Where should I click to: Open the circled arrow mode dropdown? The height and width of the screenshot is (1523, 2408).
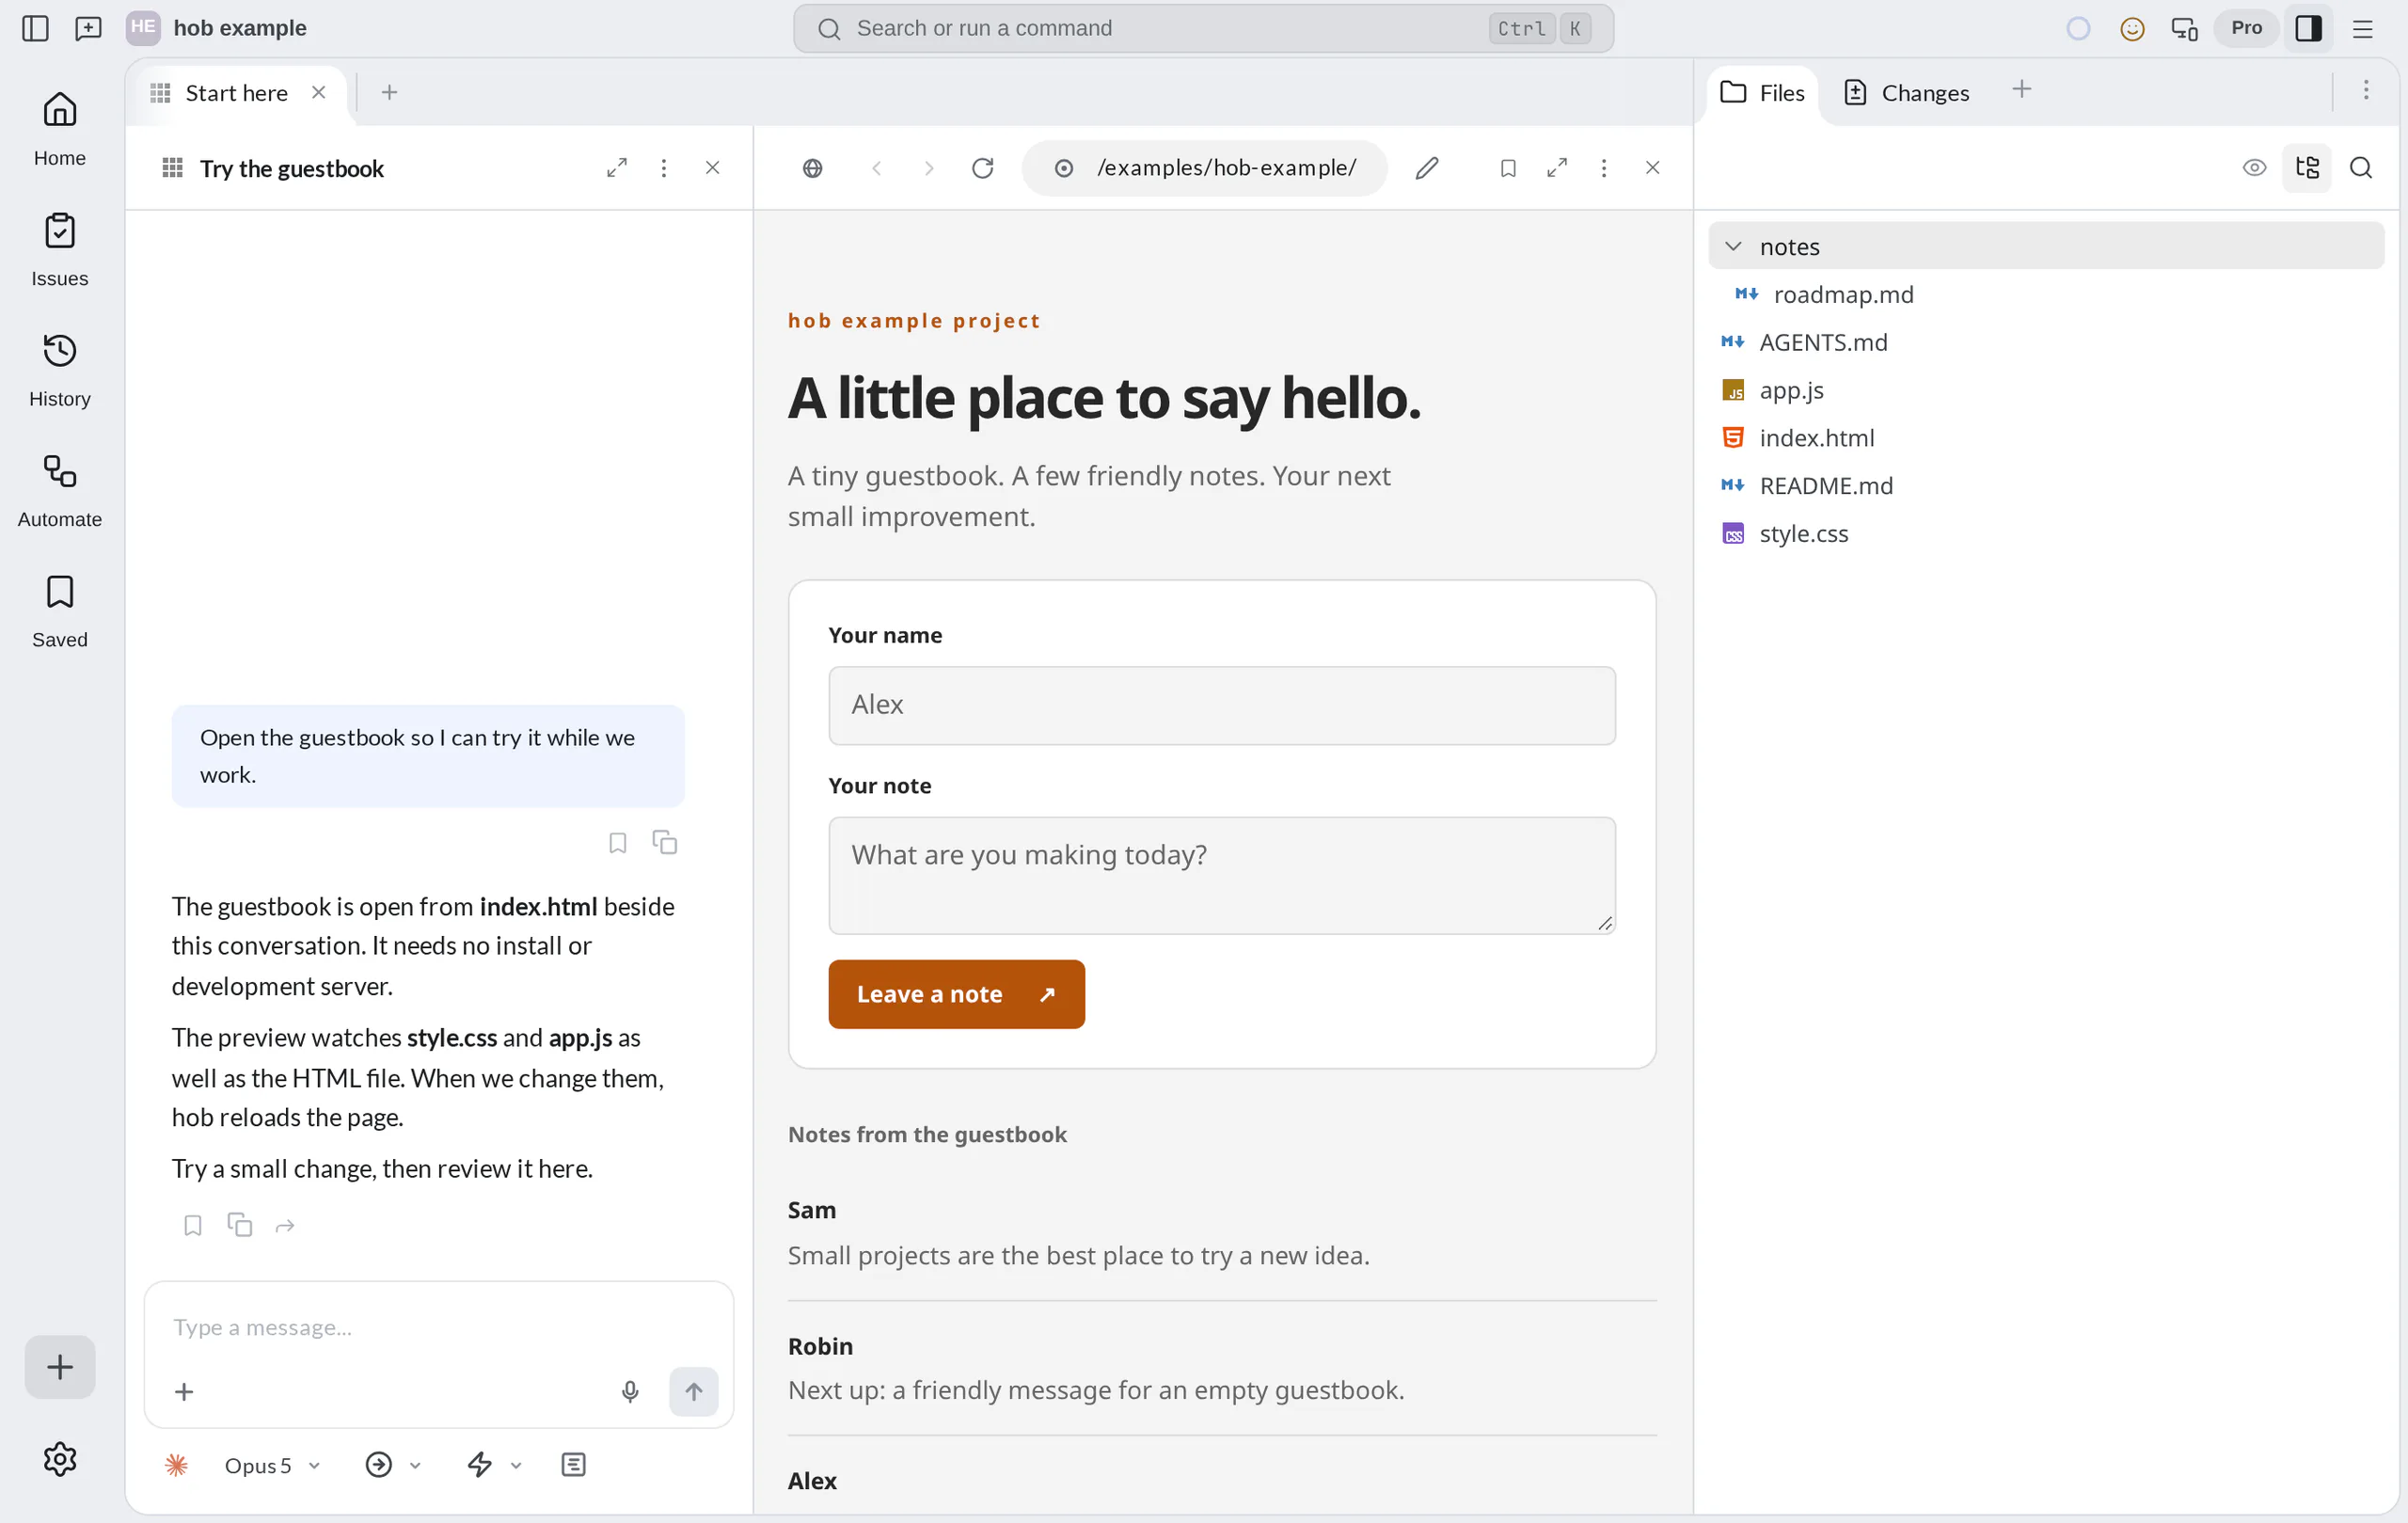(x=392, y=1465)
